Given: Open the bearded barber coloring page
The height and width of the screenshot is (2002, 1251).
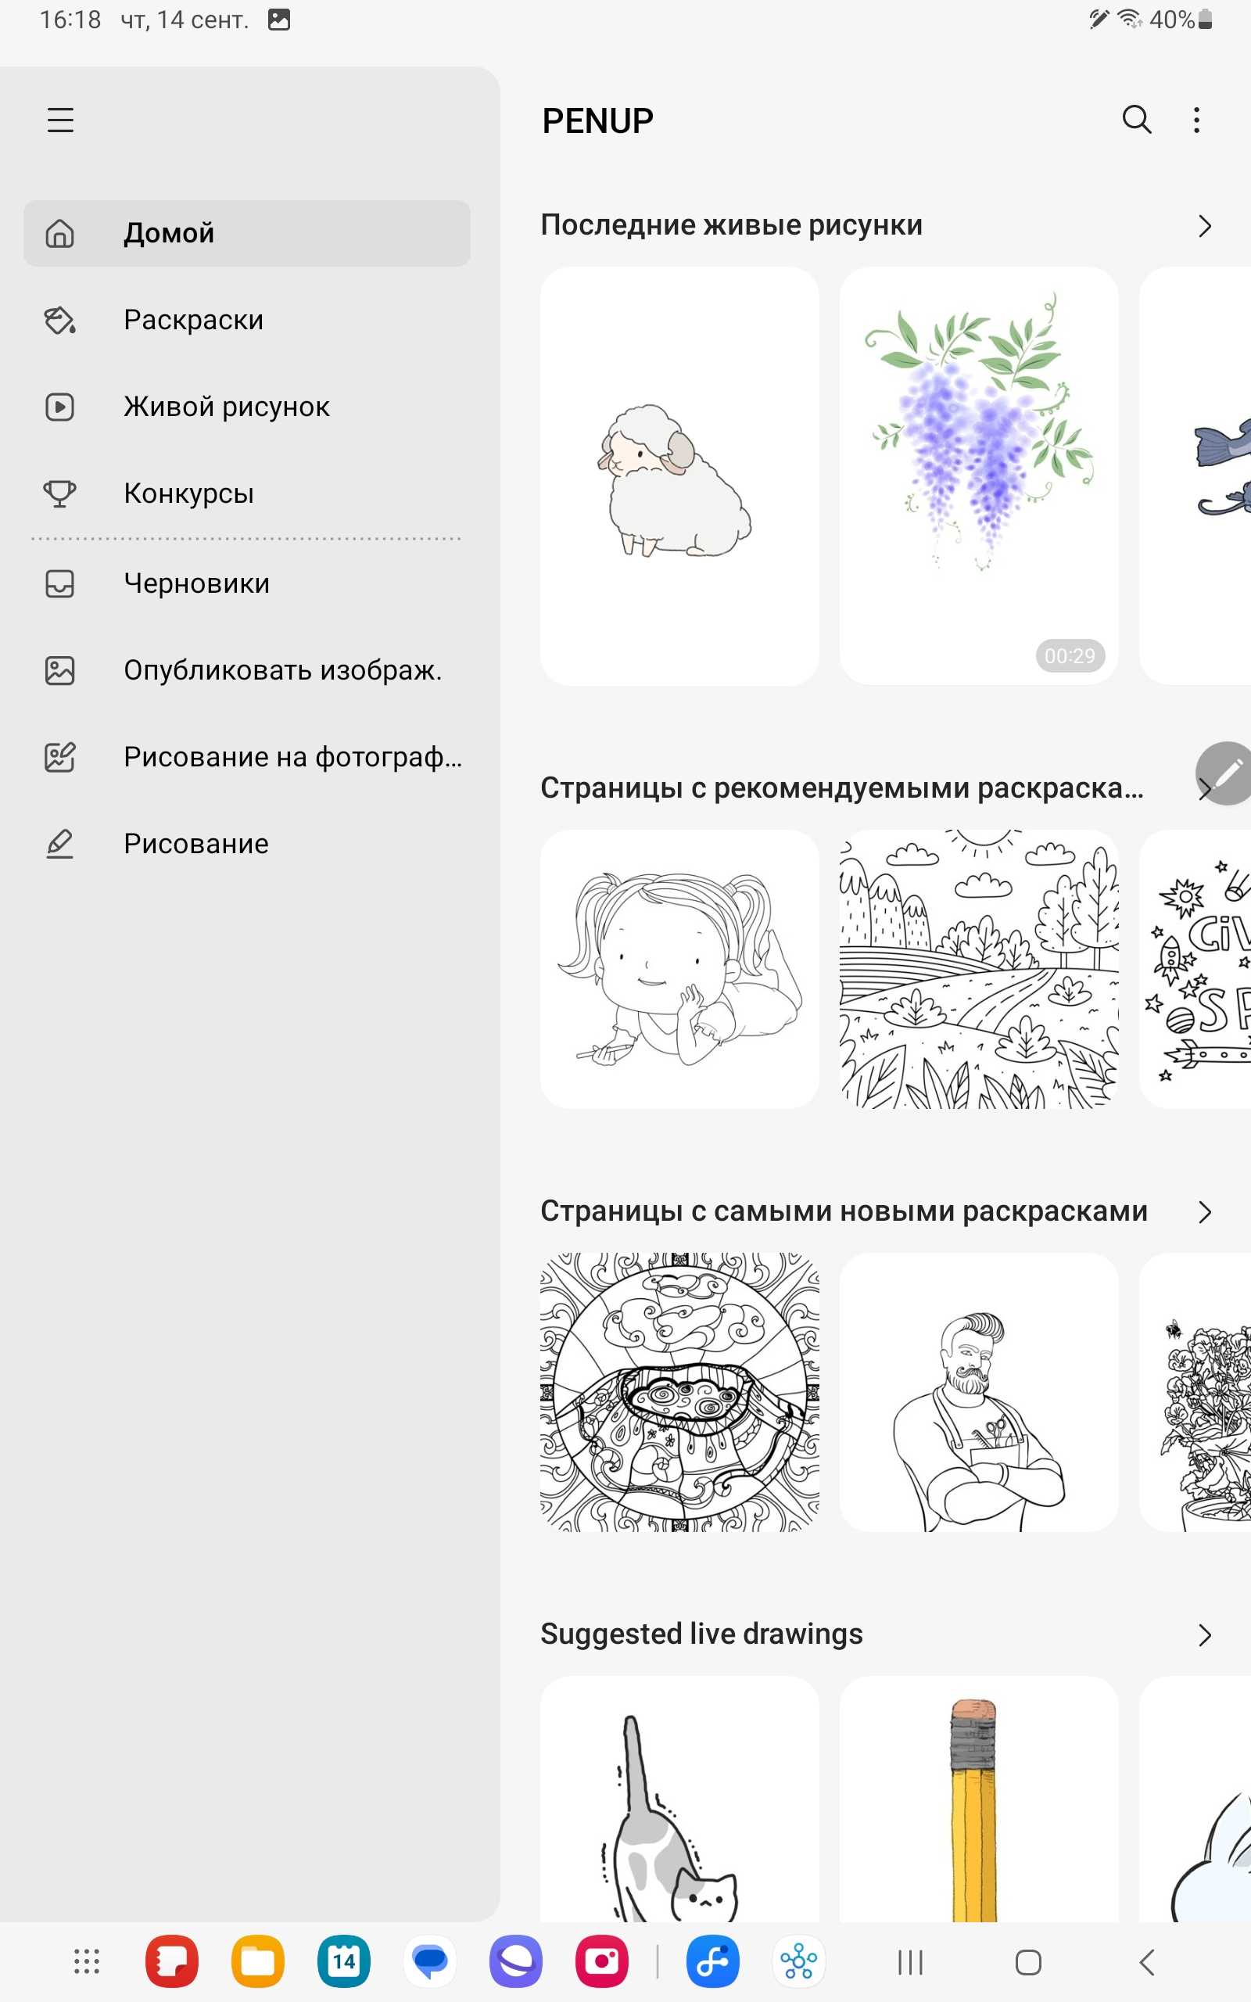Looking at the screenshot, I should pyautogui.click(x=979, y=1392).
